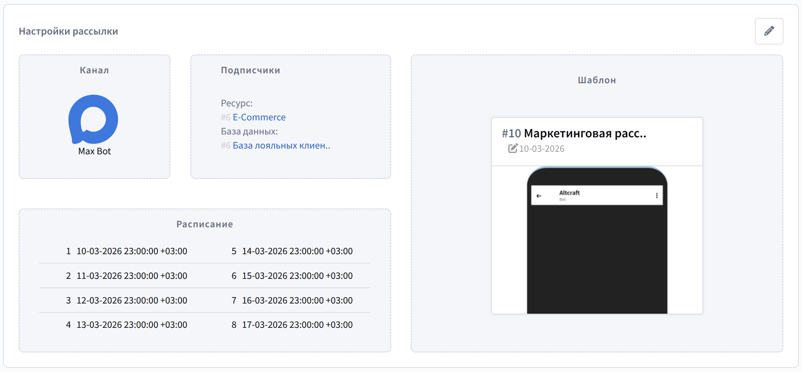Open the E-Commerce resource link
The width and height of the screenshot is (802, 372).
pos(259,117)
